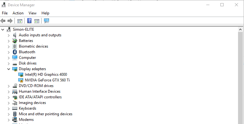This screenshot has height=124, width=244.
Task: Select Mice and other pointing devices
Action: click(46, 114)
